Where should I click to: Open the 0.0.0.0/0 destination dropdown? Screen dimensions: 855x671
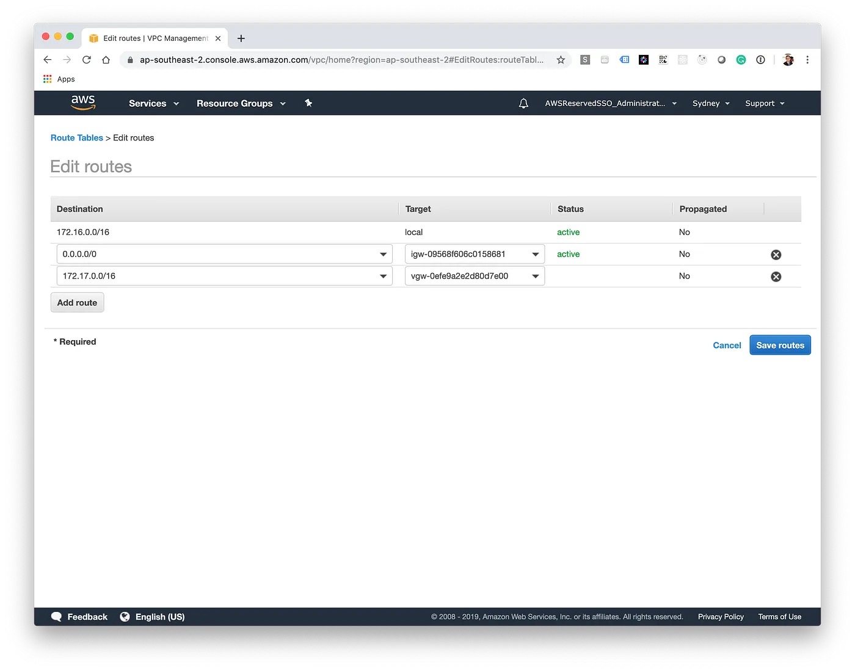(224, 254)
